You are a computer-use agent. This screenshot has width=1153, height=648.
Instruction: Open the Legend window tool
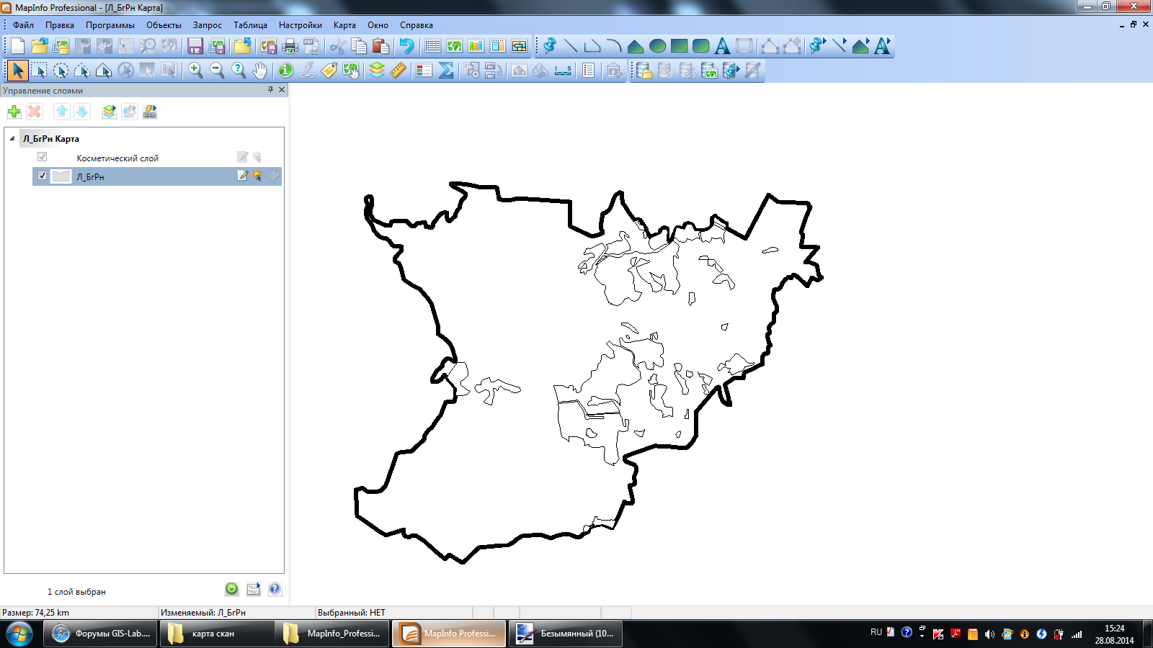click(424, 70)
